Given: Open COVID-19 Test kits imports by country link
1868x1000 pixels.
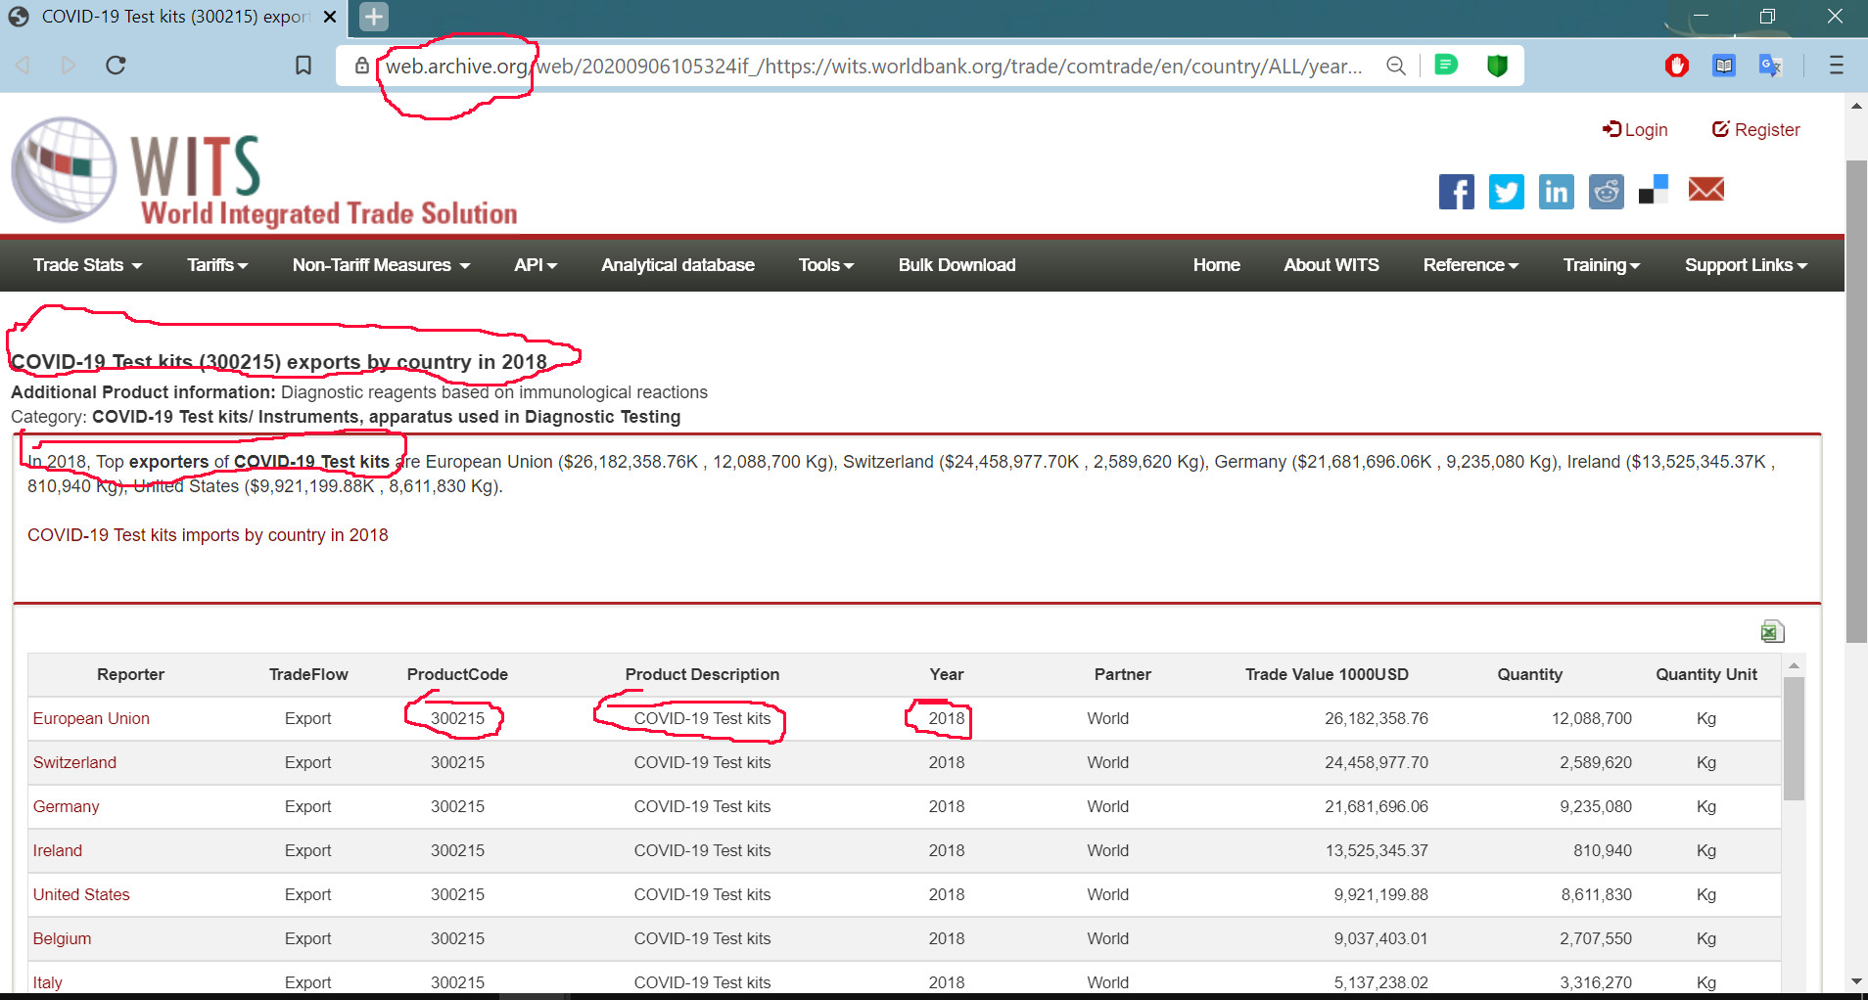Looking at the screenshot, I should (x=208, y=535).
